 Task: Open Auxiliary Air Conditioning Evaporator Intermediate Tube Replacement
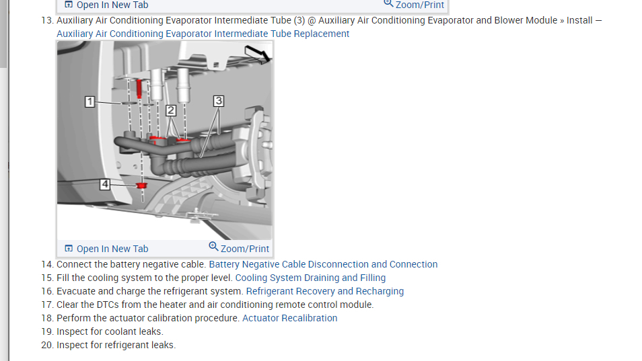click(x=203, y=34)
